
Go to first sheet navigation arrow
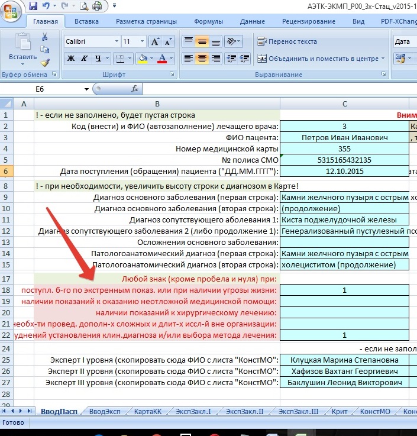pos(4,411)
